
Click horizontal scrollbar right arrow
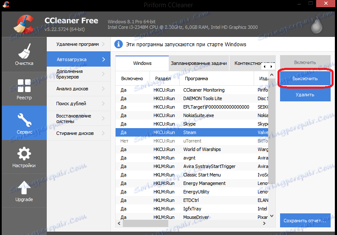pyautogui.click(x=264, y=224)
